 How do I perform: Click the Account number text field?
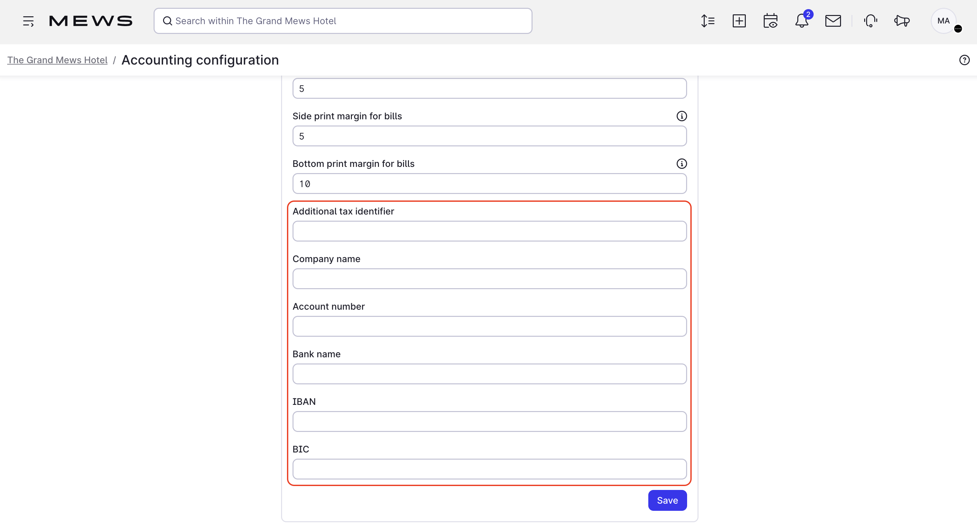click(x=489, y=326)
